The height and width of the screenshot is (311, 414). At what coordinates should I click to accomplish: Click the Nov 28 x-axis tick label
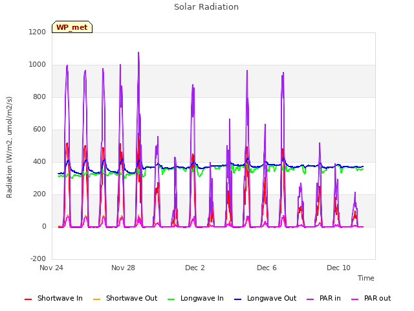(x=123, y=268)
